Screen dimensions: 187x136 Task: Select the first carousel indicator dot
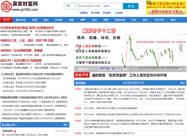(180, 69)
